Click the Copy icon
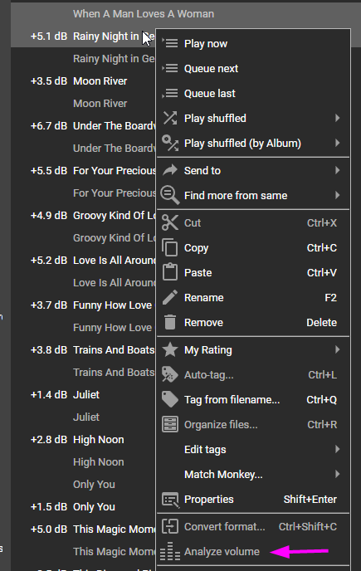Viewport: 361px width, 571px height. [x=170, y=247]
